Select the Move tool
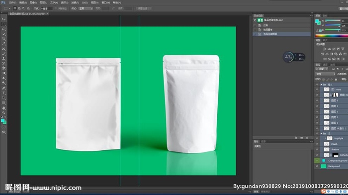The width and height of the screenshot is (348, 195). (x=3, y=19)
